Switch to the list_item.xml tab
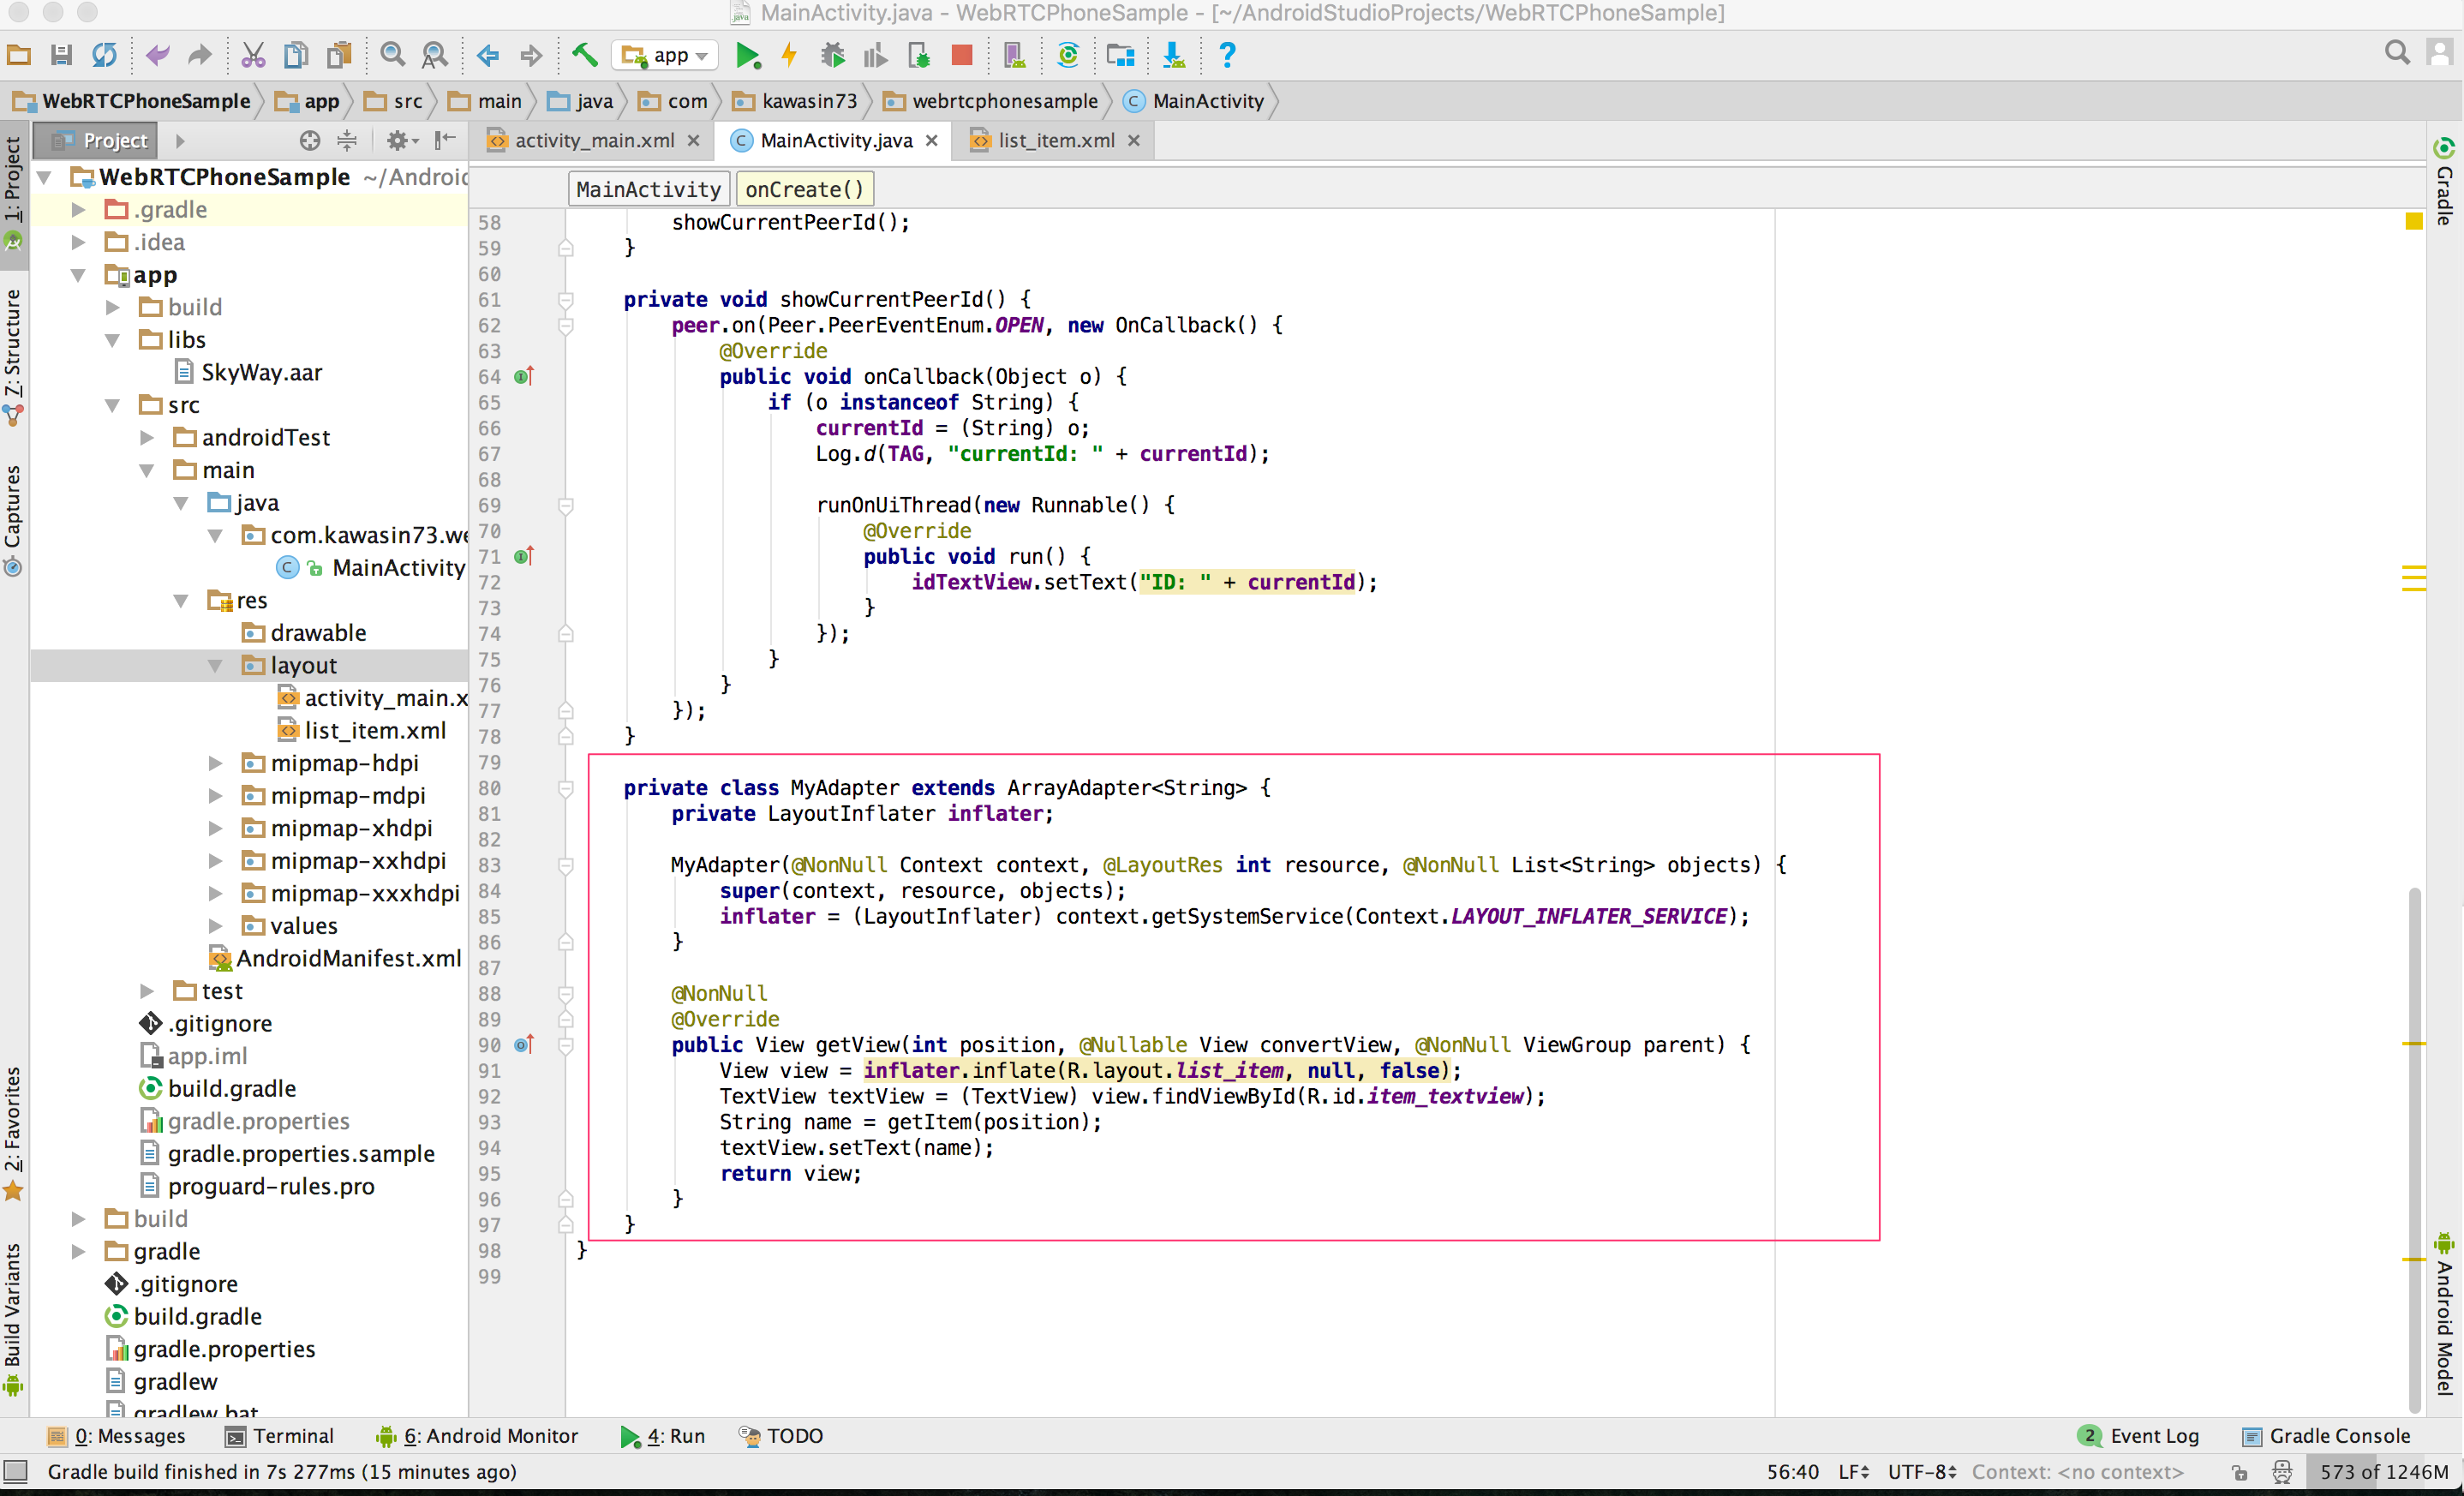Viewport: 2464px width, 1496px height. 1051,140
